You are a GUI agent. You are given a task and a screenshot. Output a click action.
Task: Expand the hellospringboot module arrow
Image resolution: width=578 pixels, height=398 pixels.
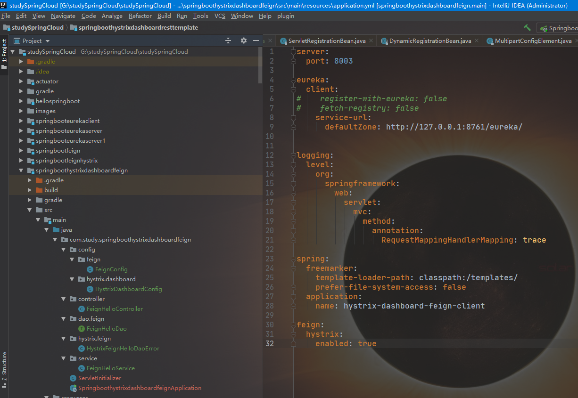tap(21, 101)
